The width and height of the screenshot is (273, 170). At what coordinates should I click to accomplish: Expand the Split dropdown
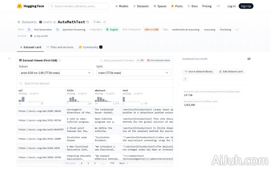pos(133,73)
